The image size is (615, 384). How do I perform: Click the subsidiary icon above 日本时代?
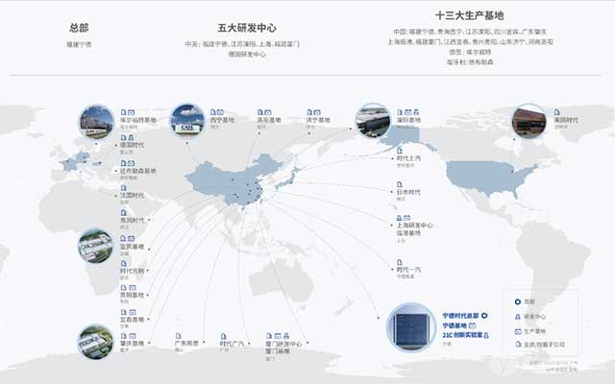pos(400,184)
